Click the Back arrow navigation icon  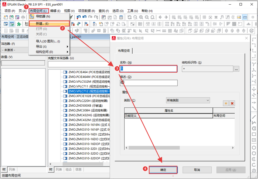coord(160,17)
